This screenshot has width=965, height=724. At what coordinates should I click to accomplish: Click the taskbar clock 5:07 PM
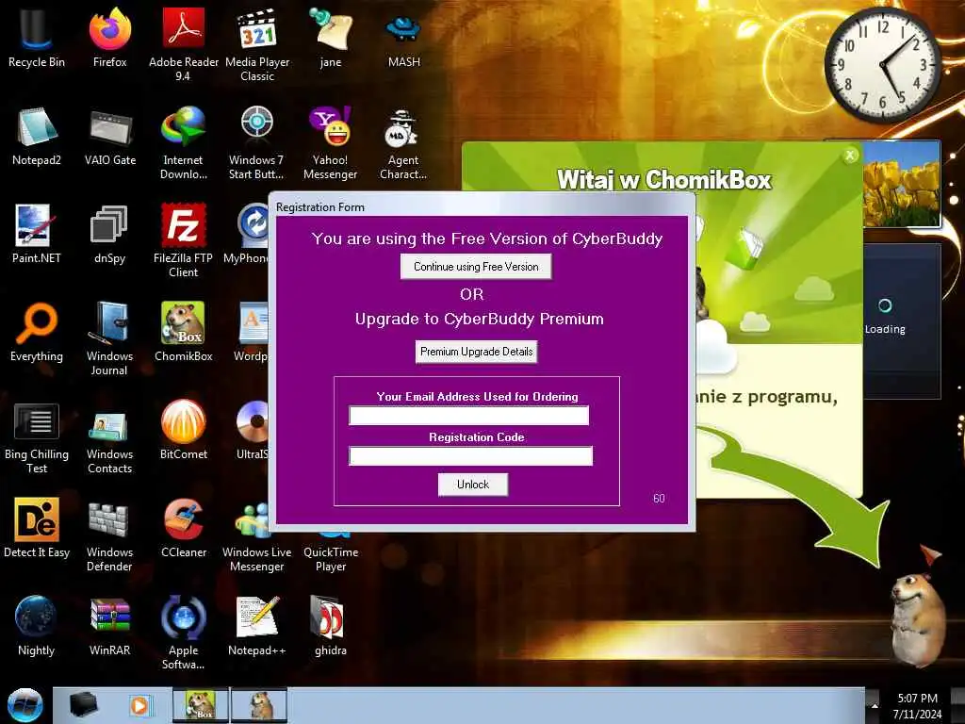917,706
